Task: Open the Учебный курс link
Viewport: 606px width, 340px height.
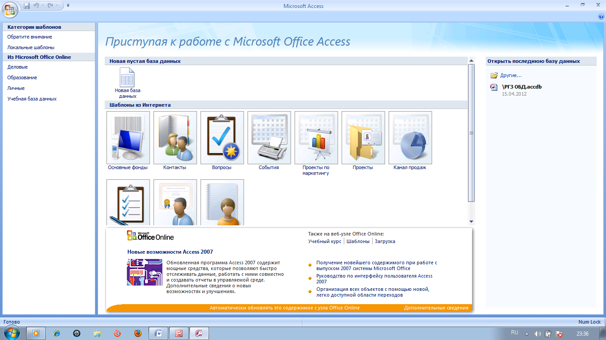Action: coord(325,241)
